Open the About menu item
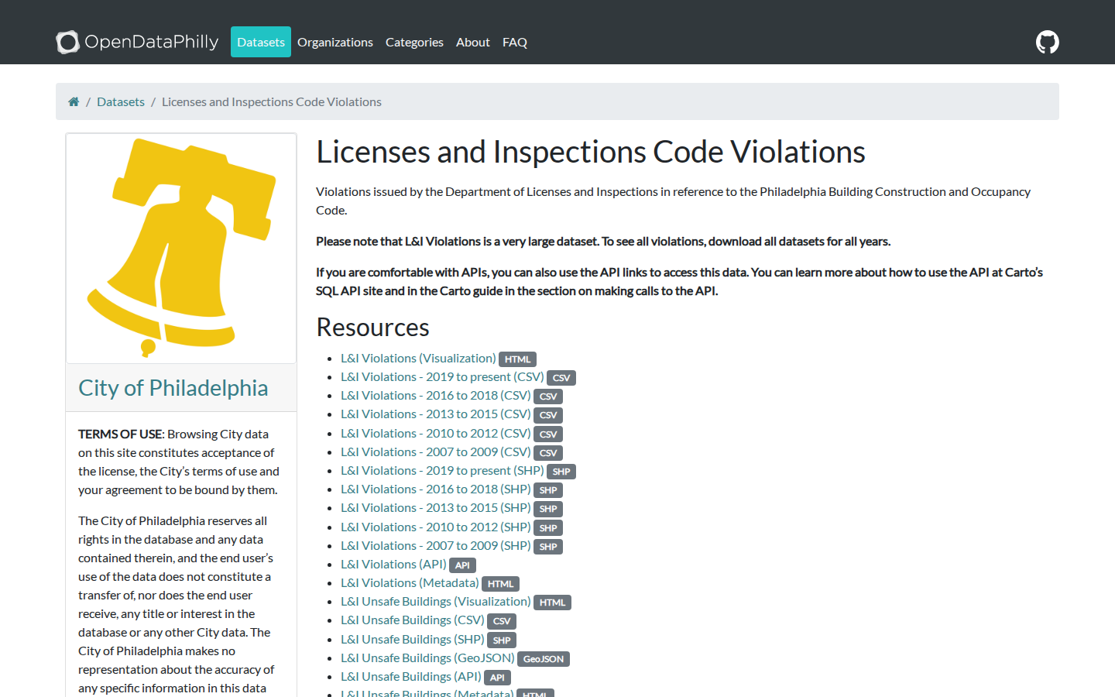Viewport: 1115px width, 697px height. pyautogui.click(x=473, y=42)
